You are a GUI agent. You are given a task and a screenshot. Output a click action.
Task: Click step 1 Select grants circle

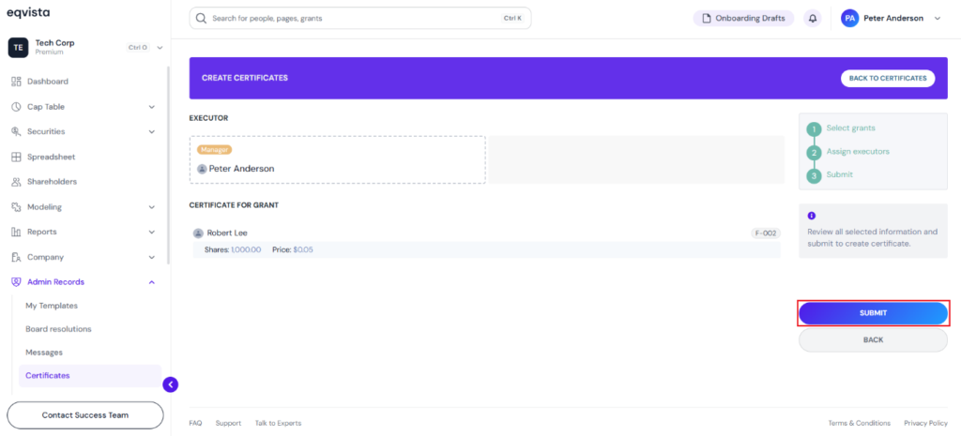814,129
